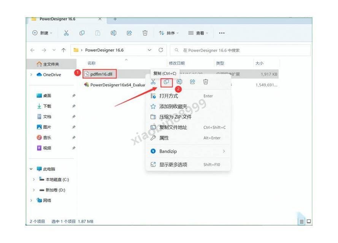The width and height of the screenshot is (338, 243).
Task: Close the PowerDesigner 16.6 tab
Action: click(100, 19)
